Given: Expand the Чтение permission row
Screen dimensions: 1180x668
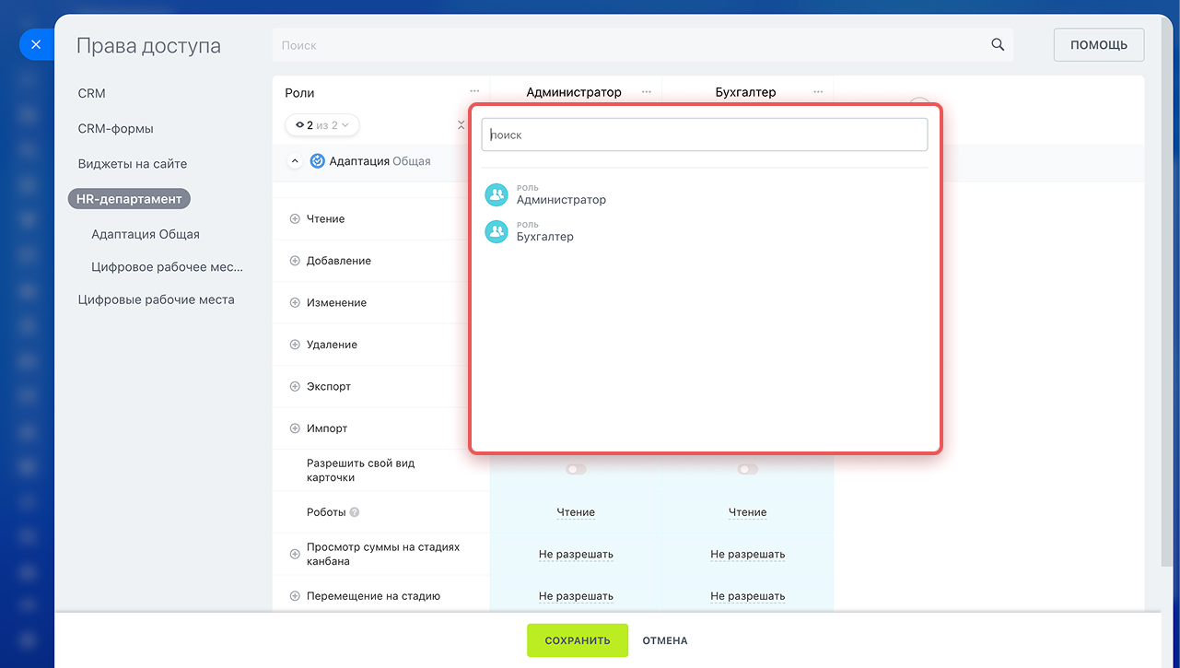Looking at the screenshot, I should point(295,219).
